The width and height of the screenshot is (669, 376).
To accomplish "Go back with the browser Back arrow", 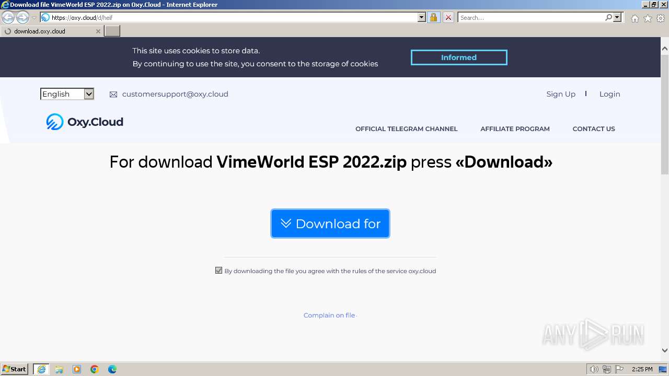I will pos(8,18).
